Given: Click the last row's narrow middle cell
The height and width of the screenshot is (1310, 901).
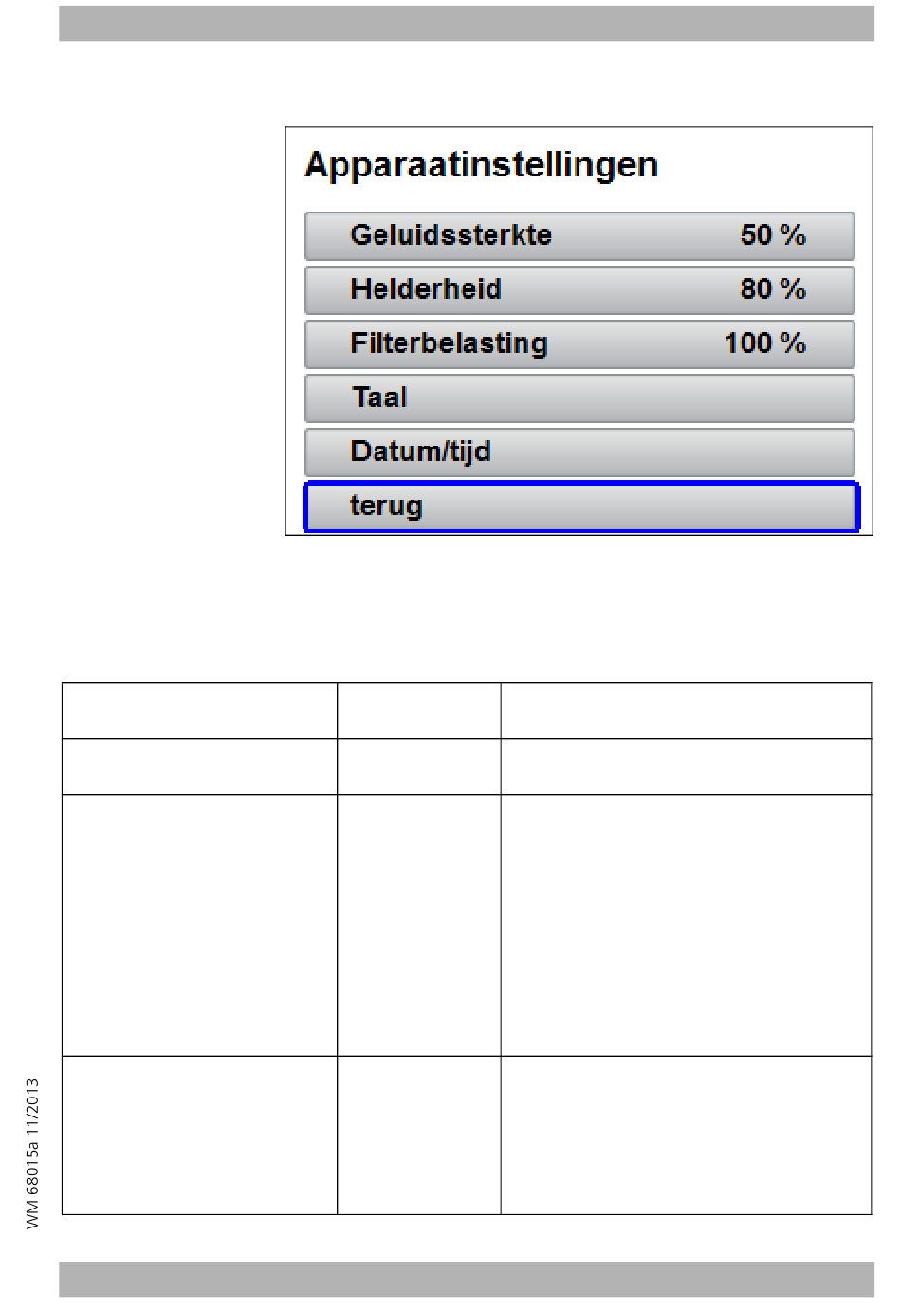Looking at the screenshot, I should pos(419,1135).
